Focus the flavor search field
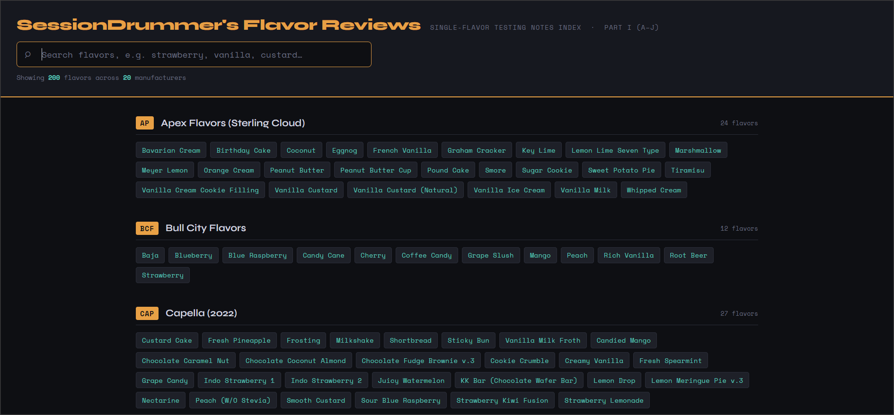894x415 pixels. point(204,55)
